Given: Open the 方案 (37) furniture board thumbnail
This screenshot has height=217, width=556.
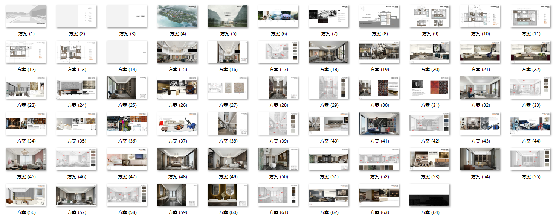Looking at the screenshot, I should (x=177, y=123).
